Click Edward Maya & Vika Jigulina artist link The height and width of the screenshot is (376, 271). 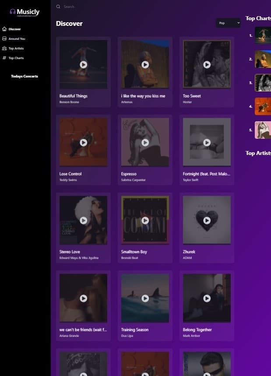pyautogui.click(x=79, y=258)
